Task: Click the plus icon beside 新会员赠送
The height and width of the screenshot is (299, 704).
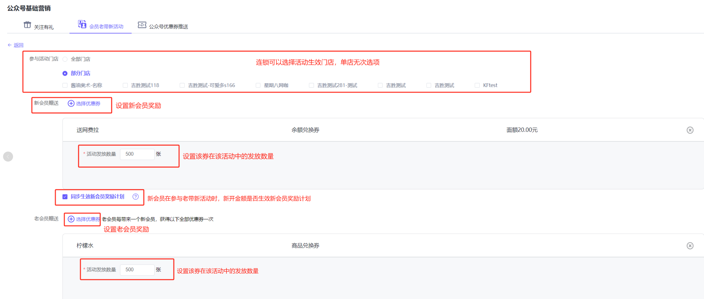Action: coord(71,104)
